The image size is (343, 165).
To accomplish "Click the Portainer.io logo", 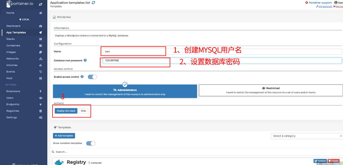I will point(20,4).
